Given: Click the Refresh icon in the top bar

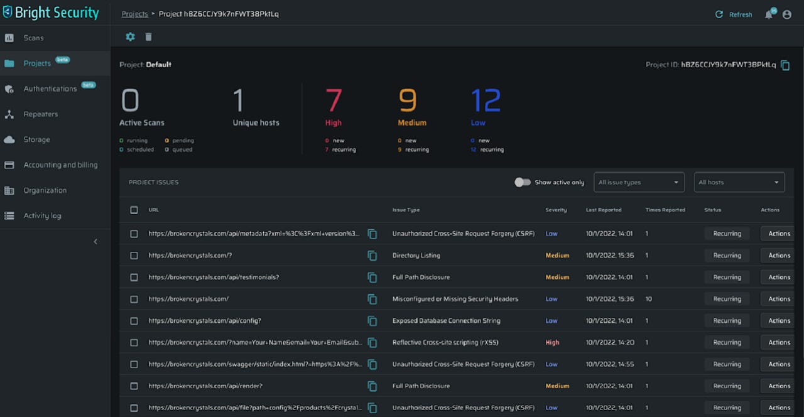Looking at the screenshot, I should point(719,13).
